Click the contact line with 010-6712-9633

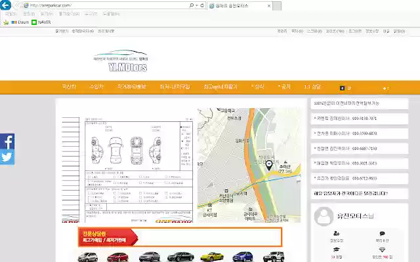coord(360,178)
